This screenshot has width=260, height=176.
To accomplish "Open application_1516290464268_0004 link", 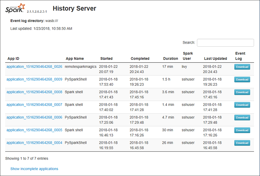I will 34,142.
